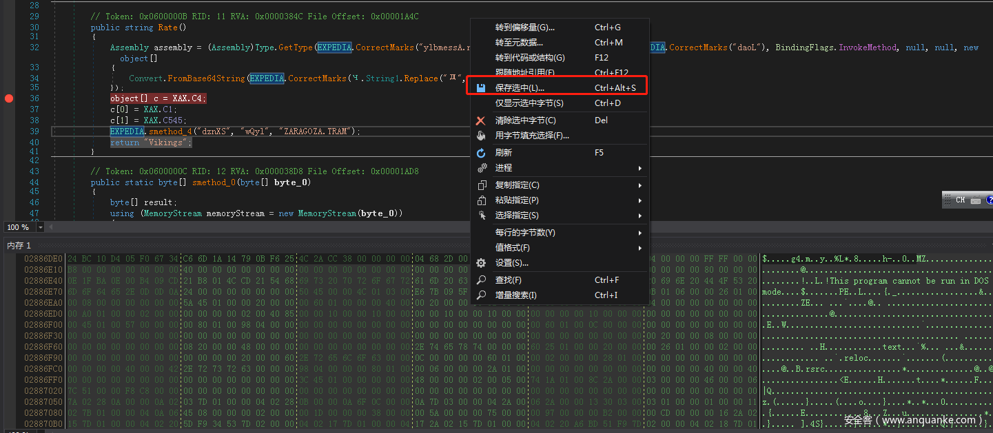Expand the 值格式(F) submenu arrow

pyautogui.click(x=640, y=248)
